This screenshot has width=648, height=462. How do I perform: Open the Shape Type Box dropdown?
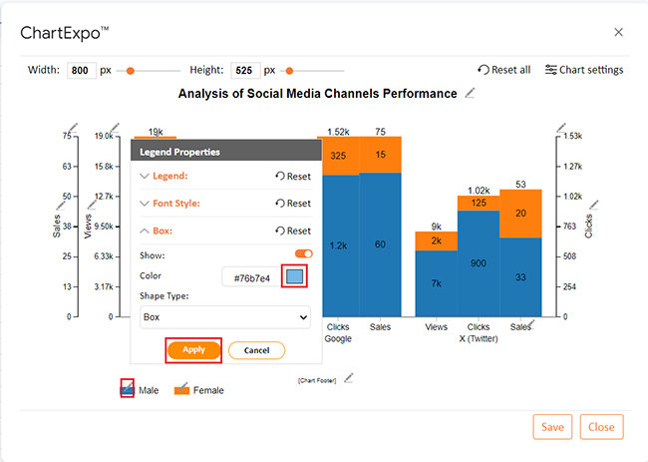[225, 317]
